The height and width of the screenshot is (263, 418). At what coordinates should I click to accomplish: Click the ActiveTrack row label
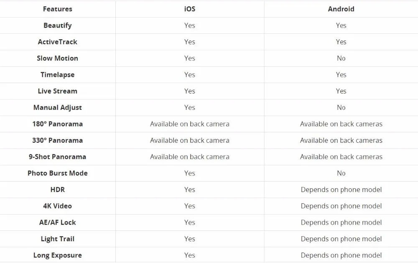[x=58, y=42]
